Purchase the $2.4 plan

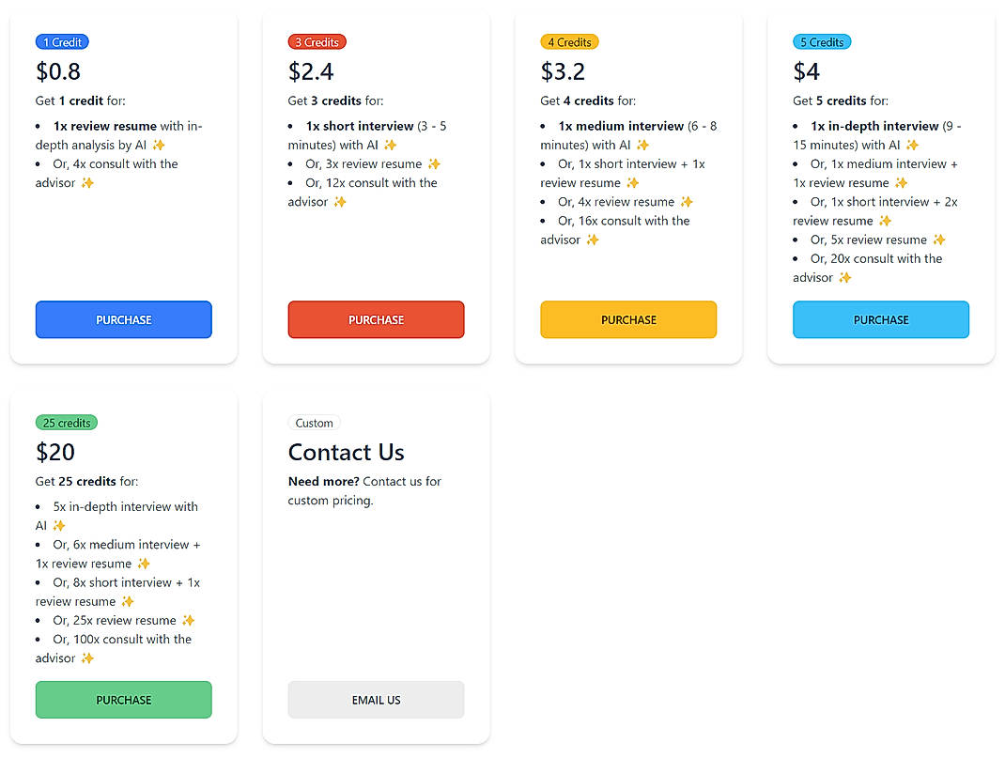click(376, 319)
